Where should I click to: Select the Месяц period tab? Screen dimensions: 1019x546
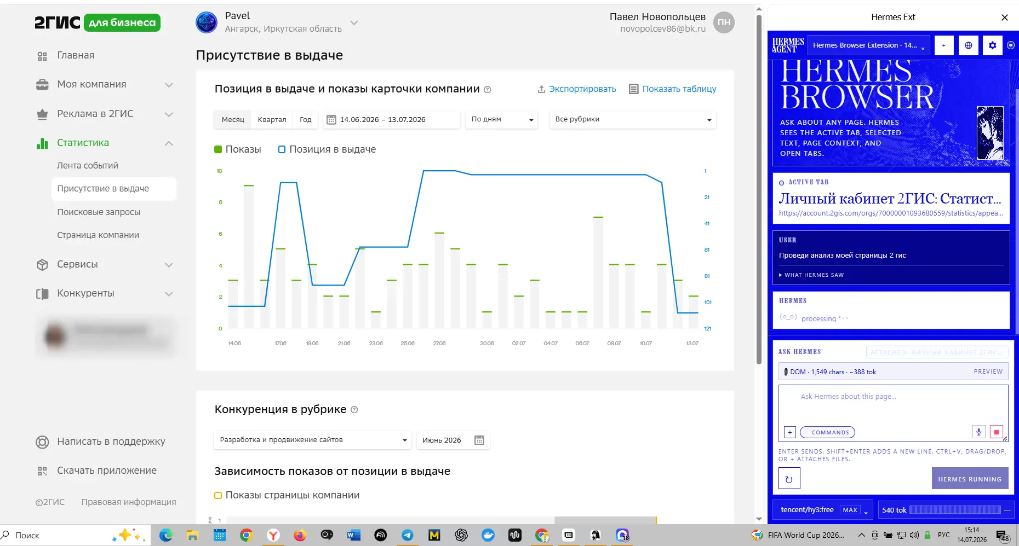(233, 119)
